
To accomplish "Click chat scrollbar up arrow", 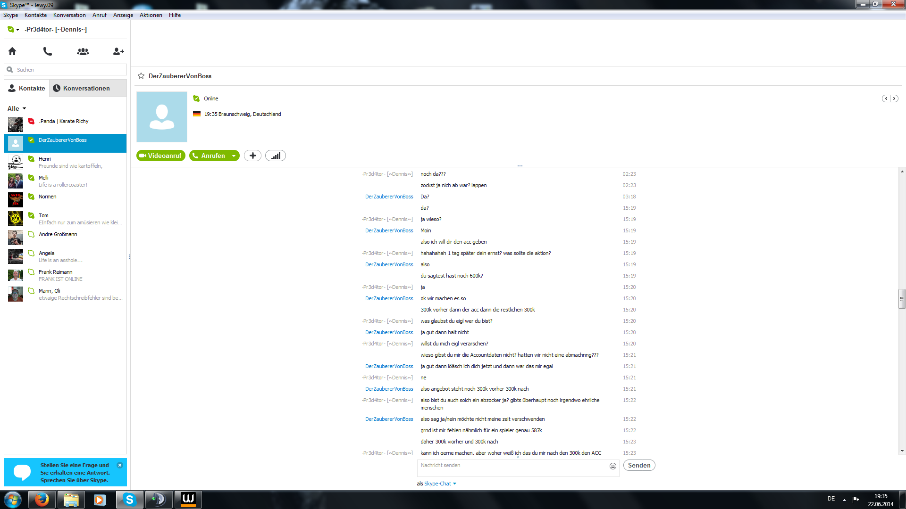I will (902, 172).
